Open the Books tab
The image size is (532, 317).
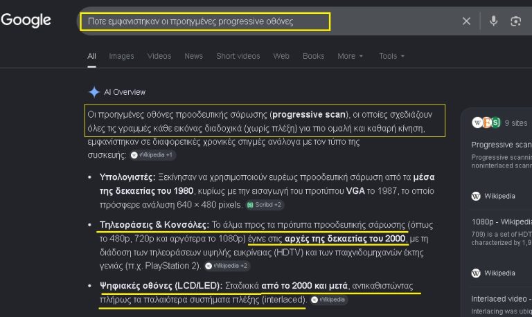tap(314, 56)
